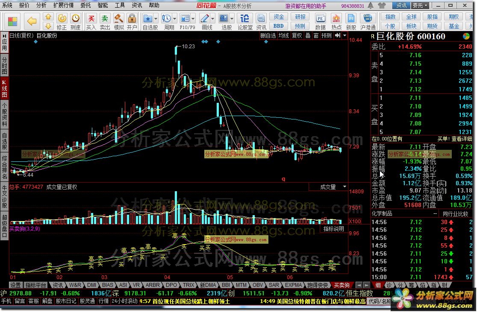This screenshot has height=312, width=477.
Task: Select the EXPMA indicator tab
Action: point(293,285)
